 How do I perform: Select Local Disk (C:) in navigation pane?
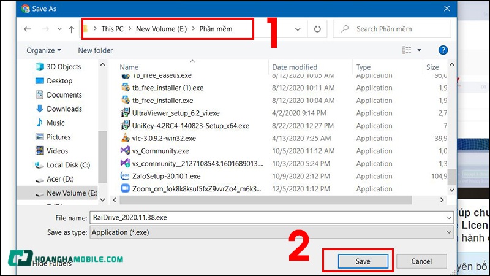pos(68,165)
